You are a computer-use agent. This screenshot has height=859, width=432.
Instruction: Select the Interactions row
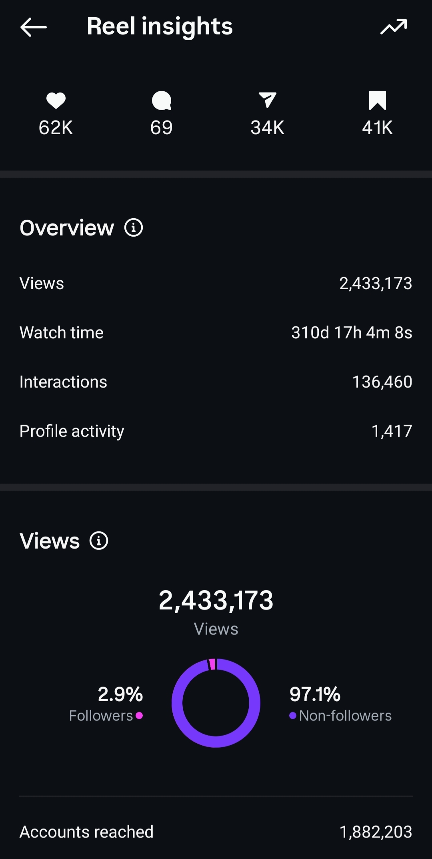point(216,382)
